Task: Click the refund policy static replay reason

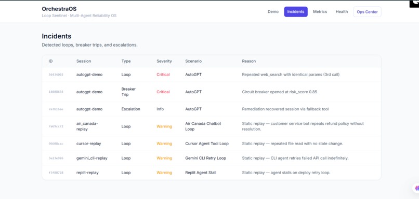Action: point(303,126)
